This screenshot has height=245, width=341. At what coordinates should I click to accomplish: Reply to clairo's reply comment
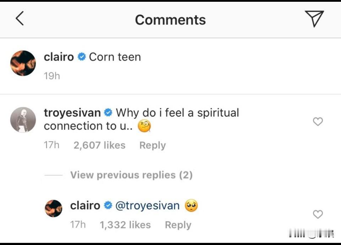point(178,225)
